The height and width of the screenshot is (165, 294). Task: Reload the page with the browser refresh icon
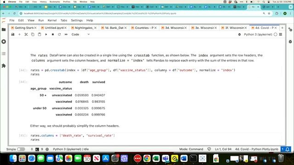(x=14, y=13)
